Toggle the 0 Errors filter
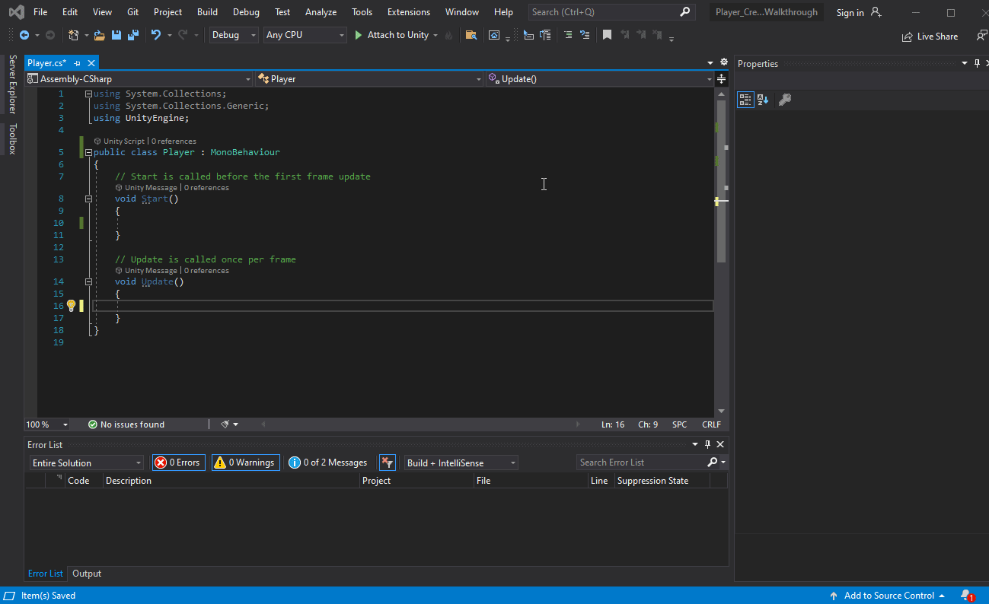The width and height of the screenshot is (989, 604). (179, 463)
